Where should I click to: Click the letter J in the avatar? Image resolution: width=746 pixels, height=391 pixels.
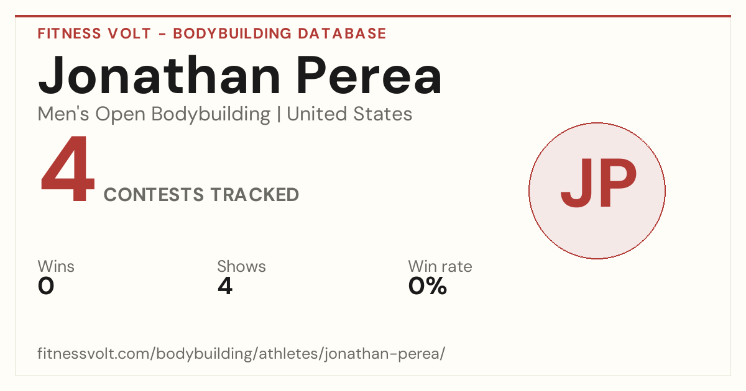pos(576,185)
